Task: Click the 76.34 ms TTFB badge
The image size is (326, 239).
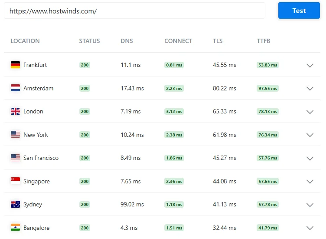Action: pos(267,135)
